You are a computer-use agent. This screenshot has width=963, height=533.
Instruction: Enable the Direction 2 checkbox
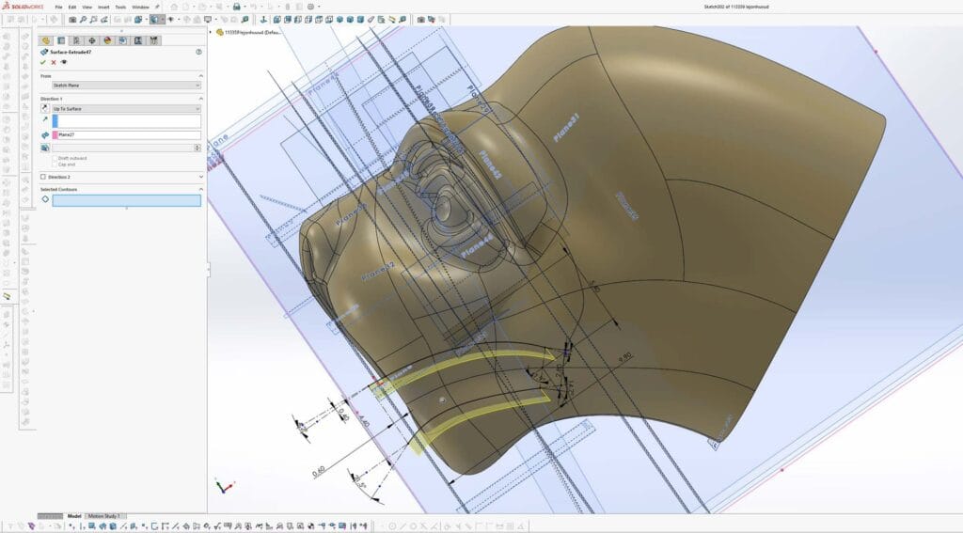(43, 177)
